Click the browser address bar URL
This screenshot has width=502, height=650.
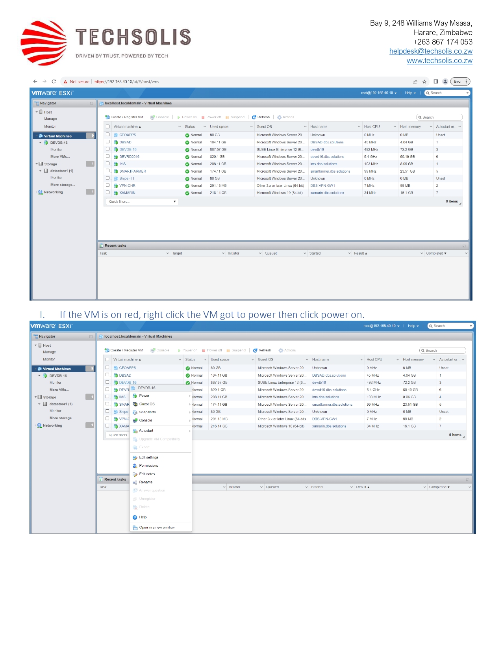click(127, 82)
